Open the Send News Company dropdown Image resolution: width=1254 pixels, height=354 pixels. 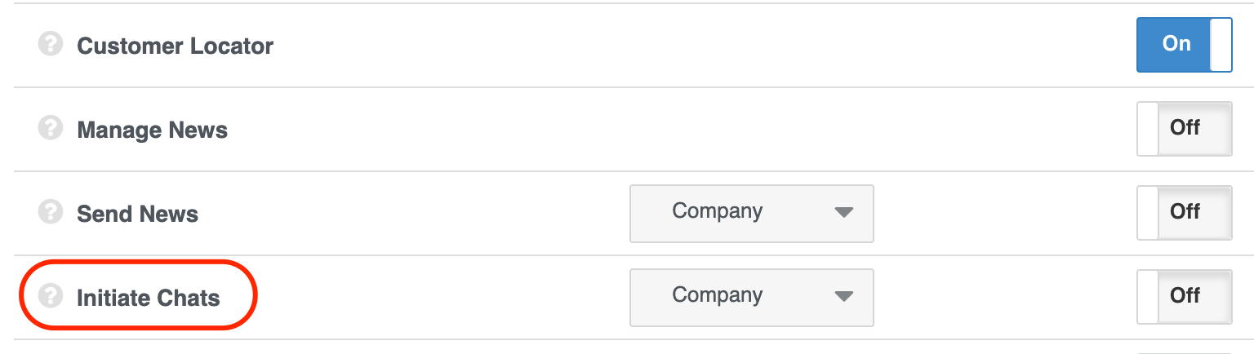[751, 212]
